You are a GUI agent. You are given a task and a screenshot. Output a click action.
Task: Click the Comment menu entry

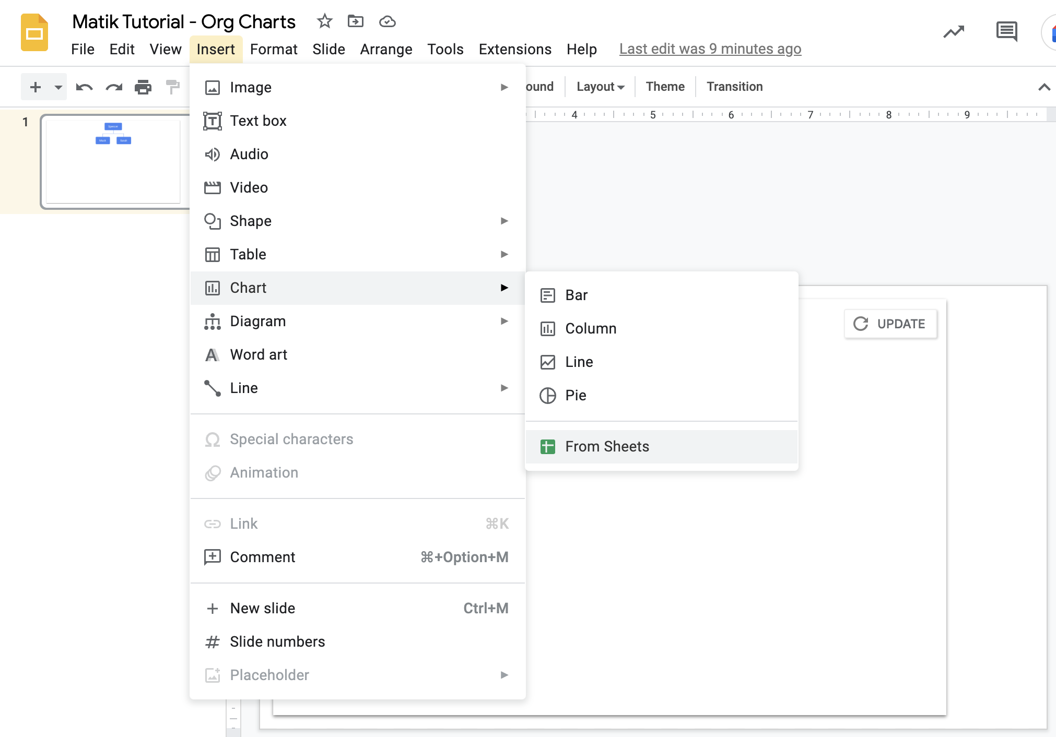(x=358, y=557)
